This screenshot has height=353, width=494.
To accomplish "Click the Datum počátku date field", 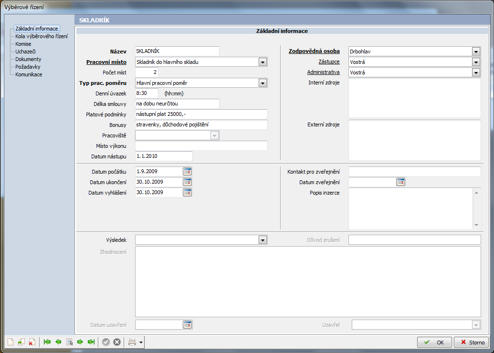I will [x=159, y=172].
